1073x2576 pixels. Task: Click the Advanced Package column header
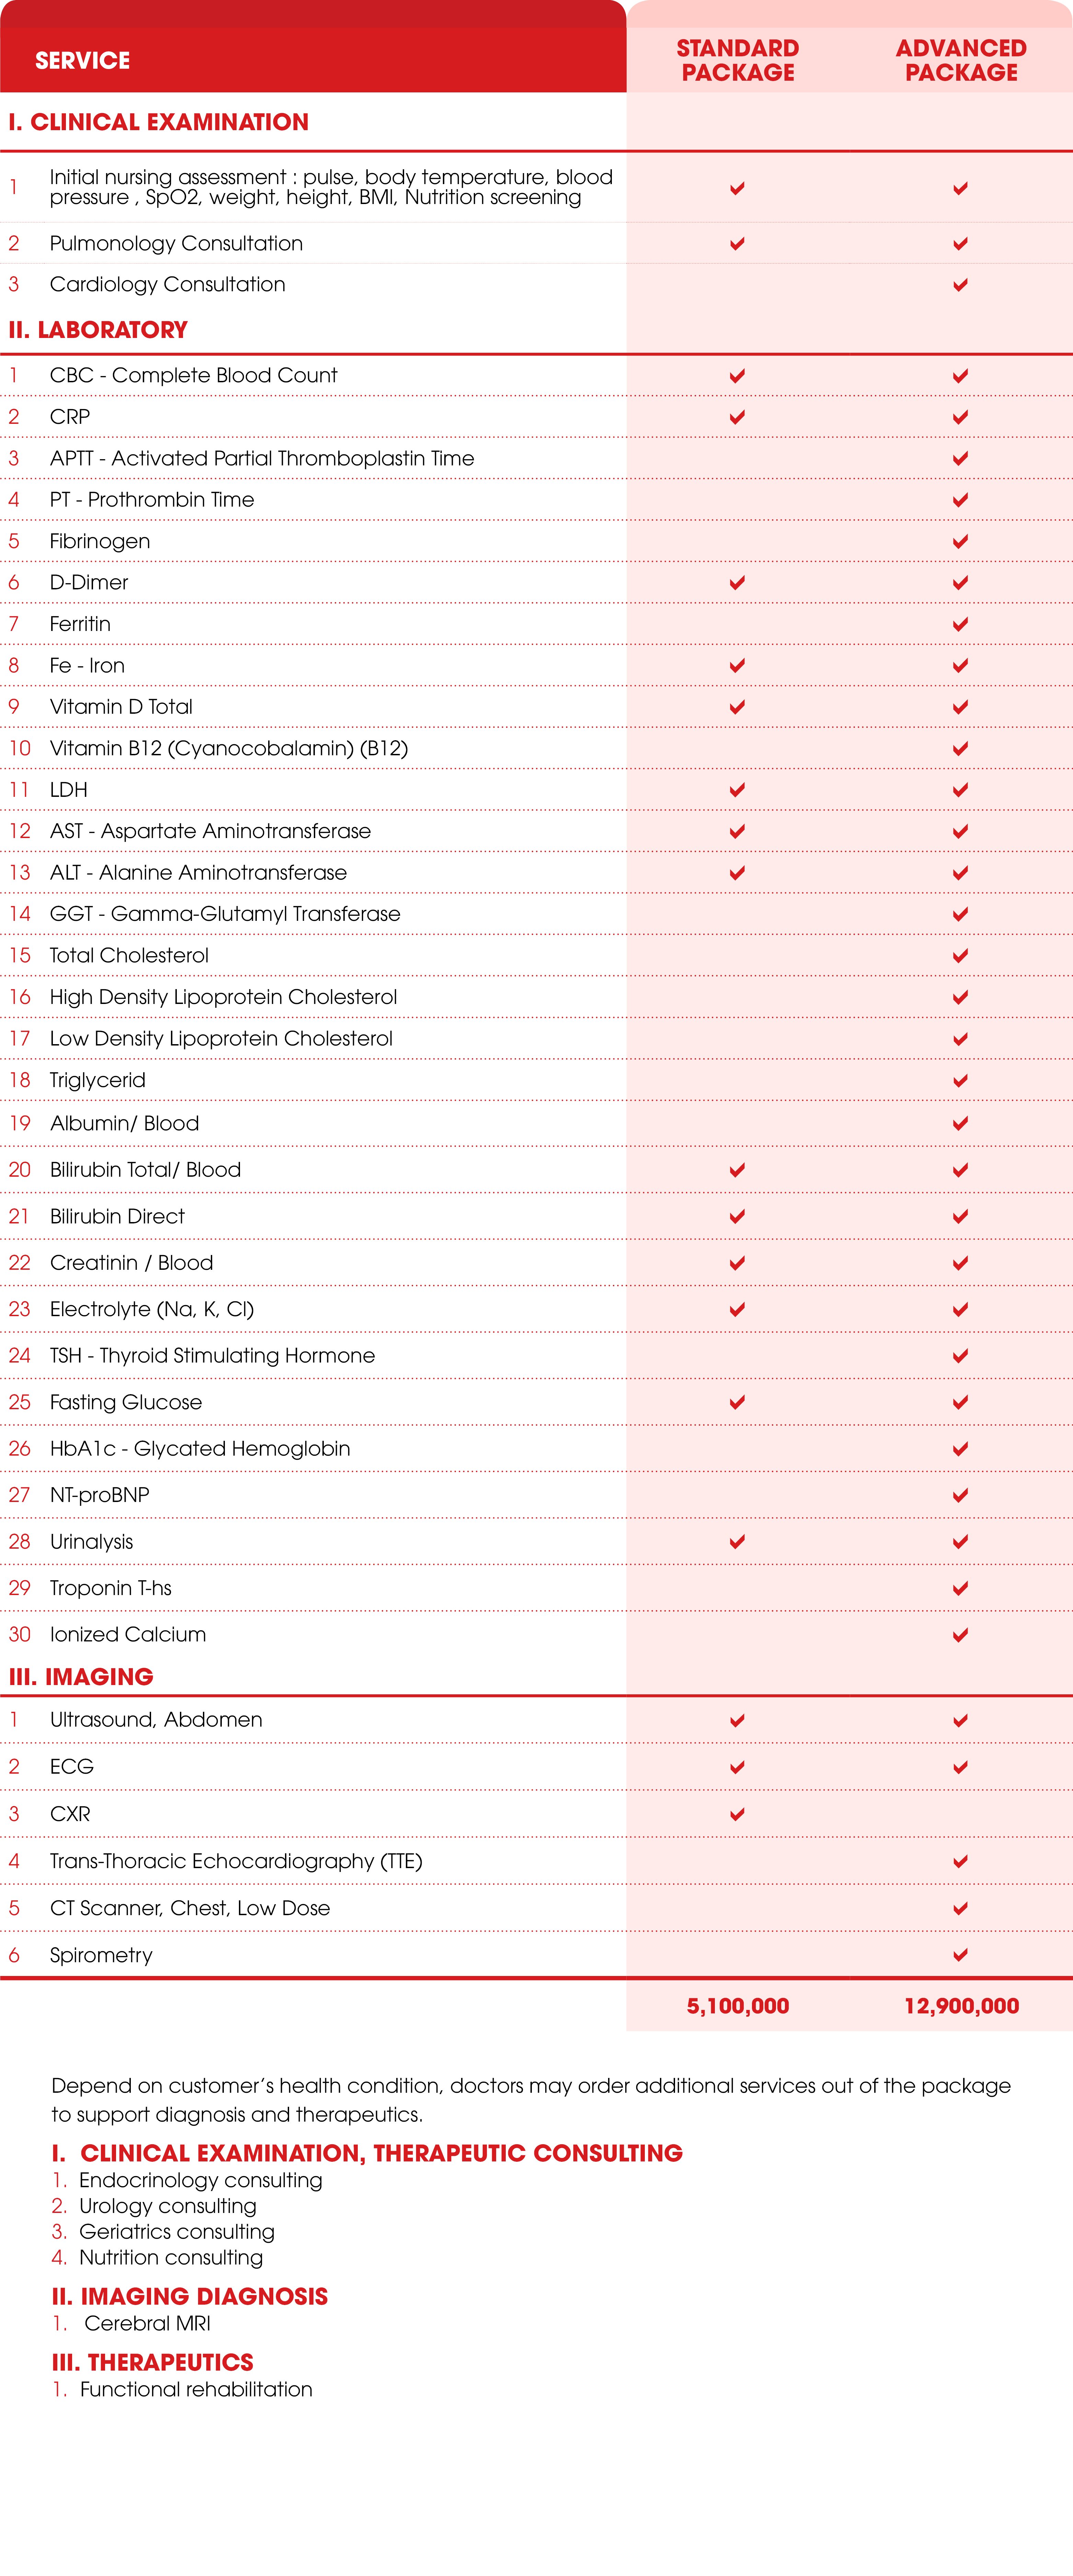point(961,60)
